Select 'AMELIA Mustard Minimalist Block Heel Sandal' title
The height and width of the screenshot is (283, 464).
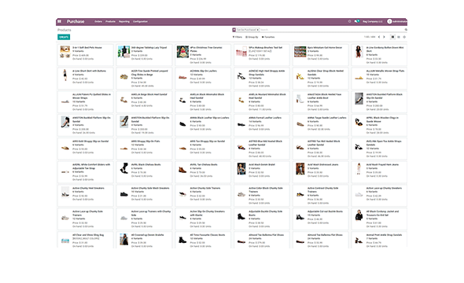(x=267, y=96)
